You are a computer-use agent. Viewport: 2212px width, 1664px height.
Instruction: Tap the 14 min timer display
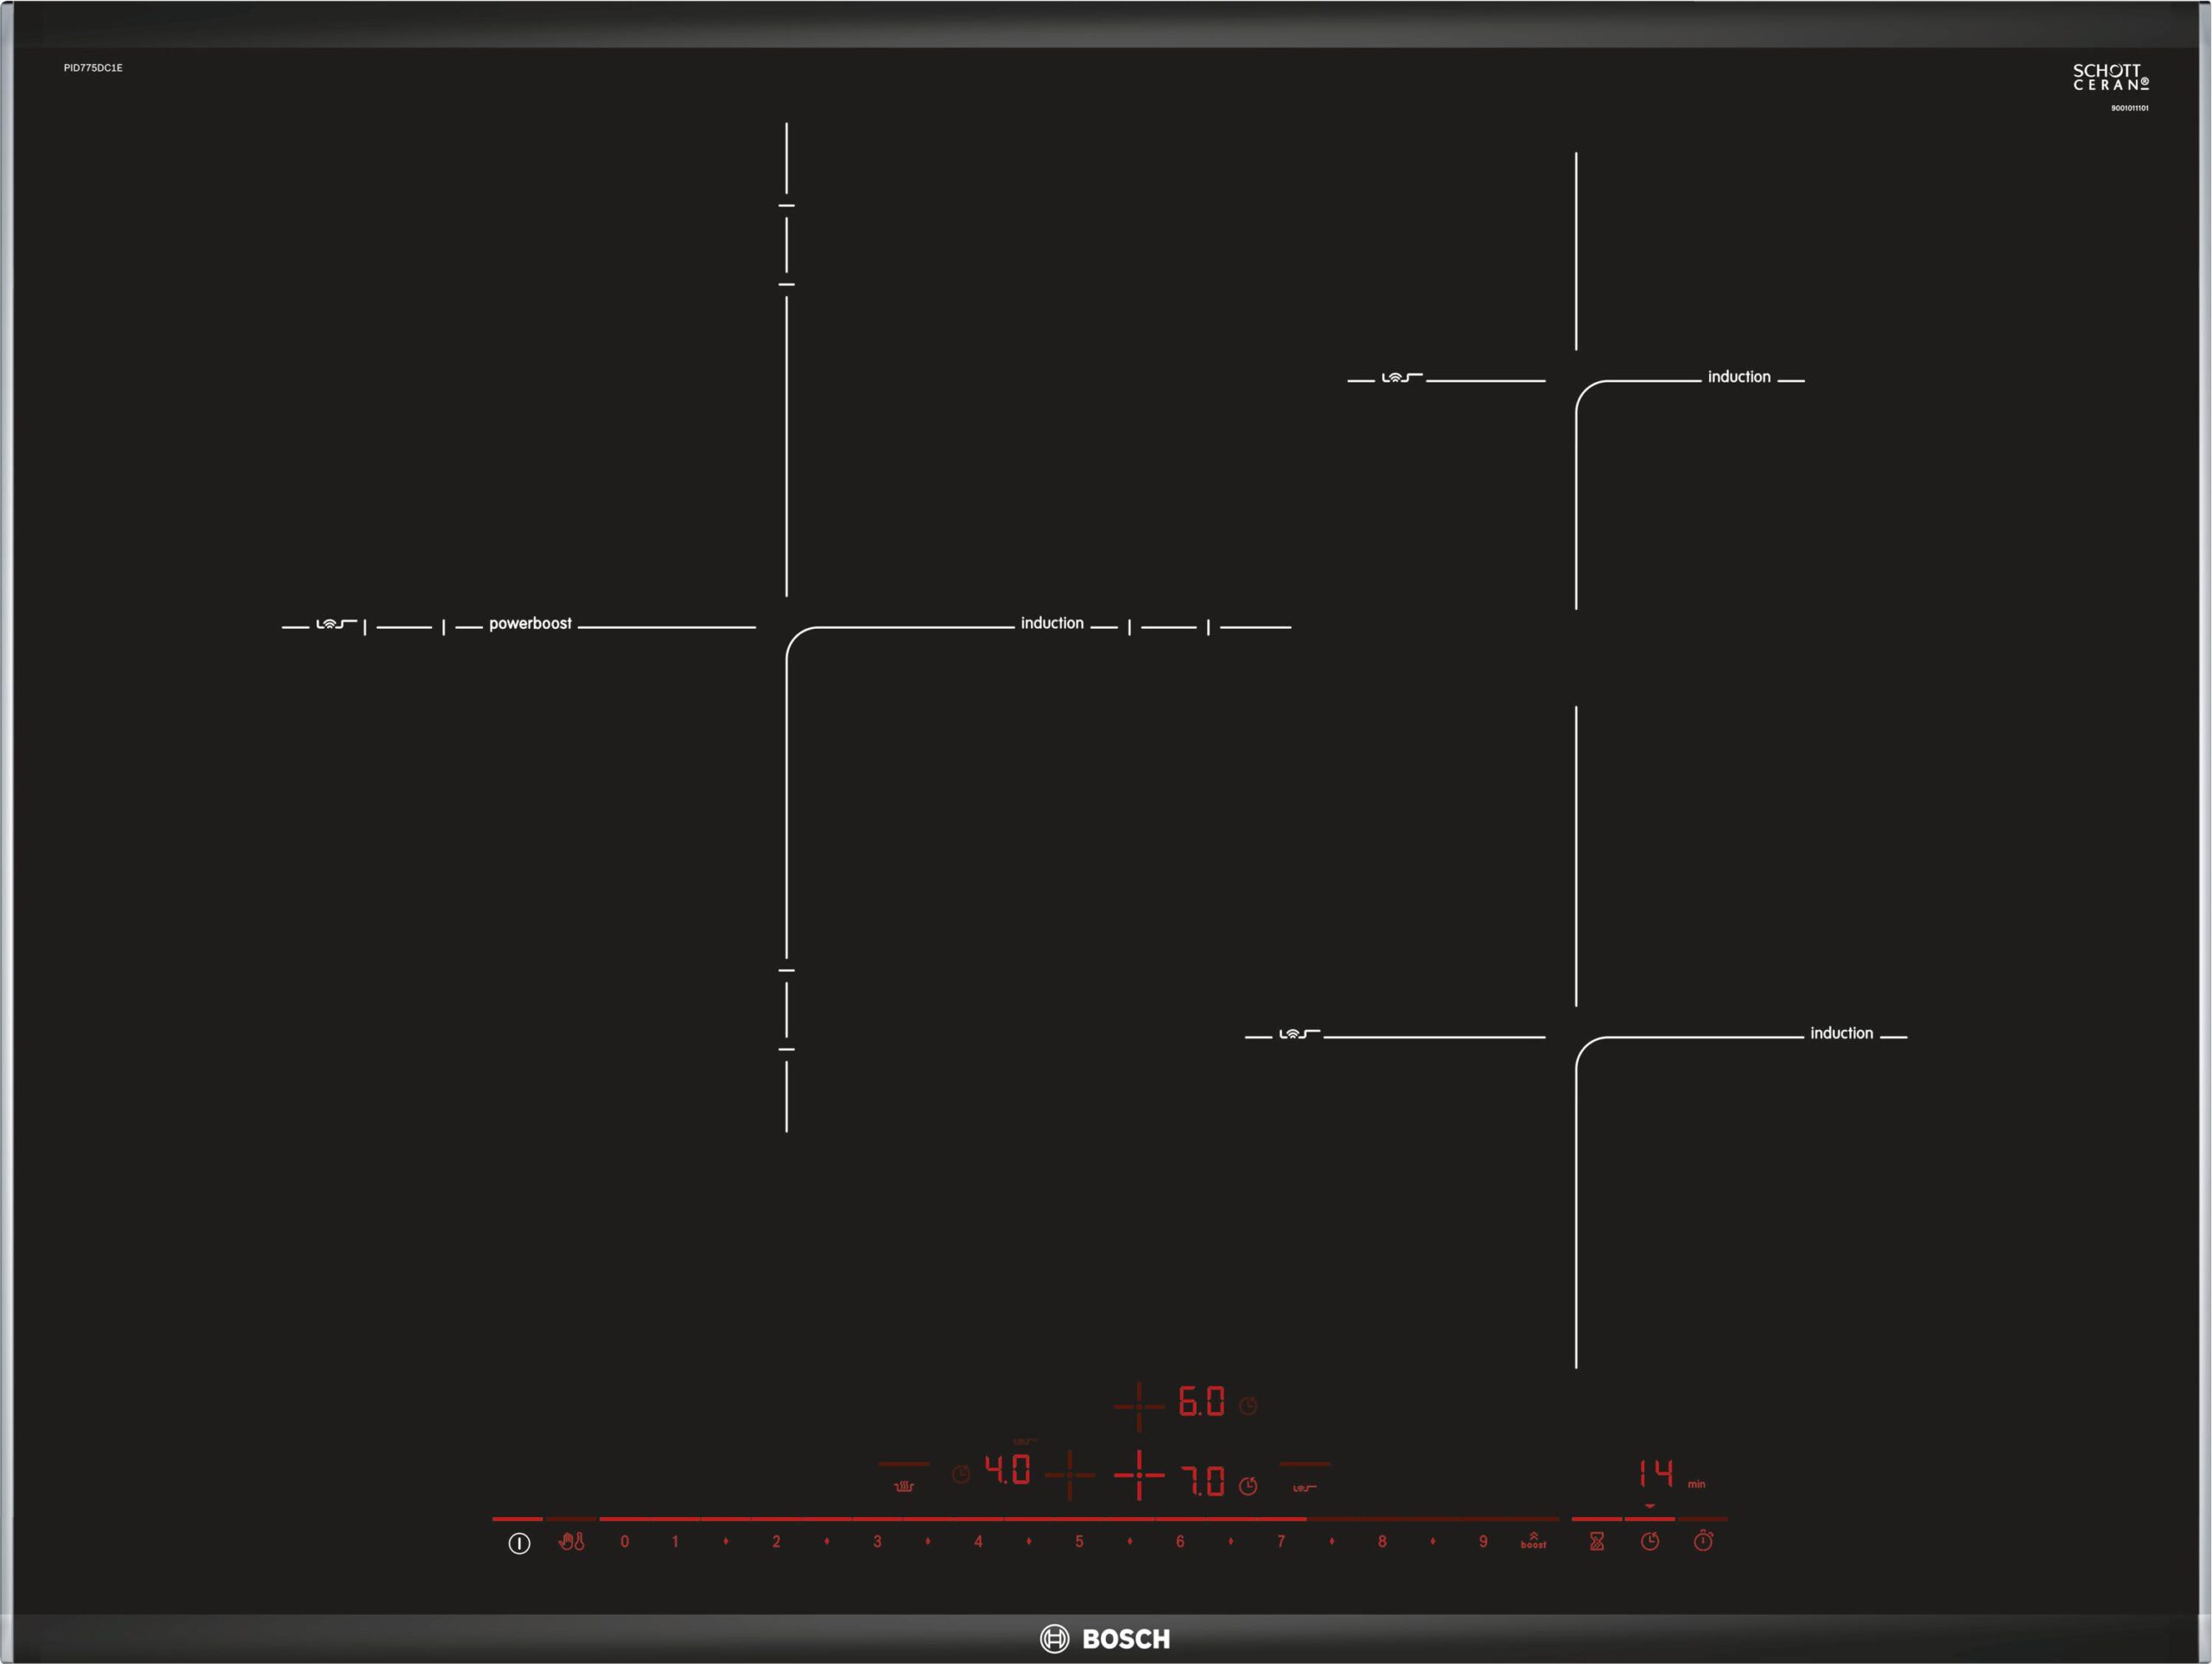(1656, 1473)
